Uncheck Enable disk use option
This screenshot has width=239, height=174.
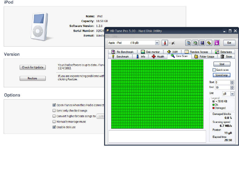coord(54,127)
